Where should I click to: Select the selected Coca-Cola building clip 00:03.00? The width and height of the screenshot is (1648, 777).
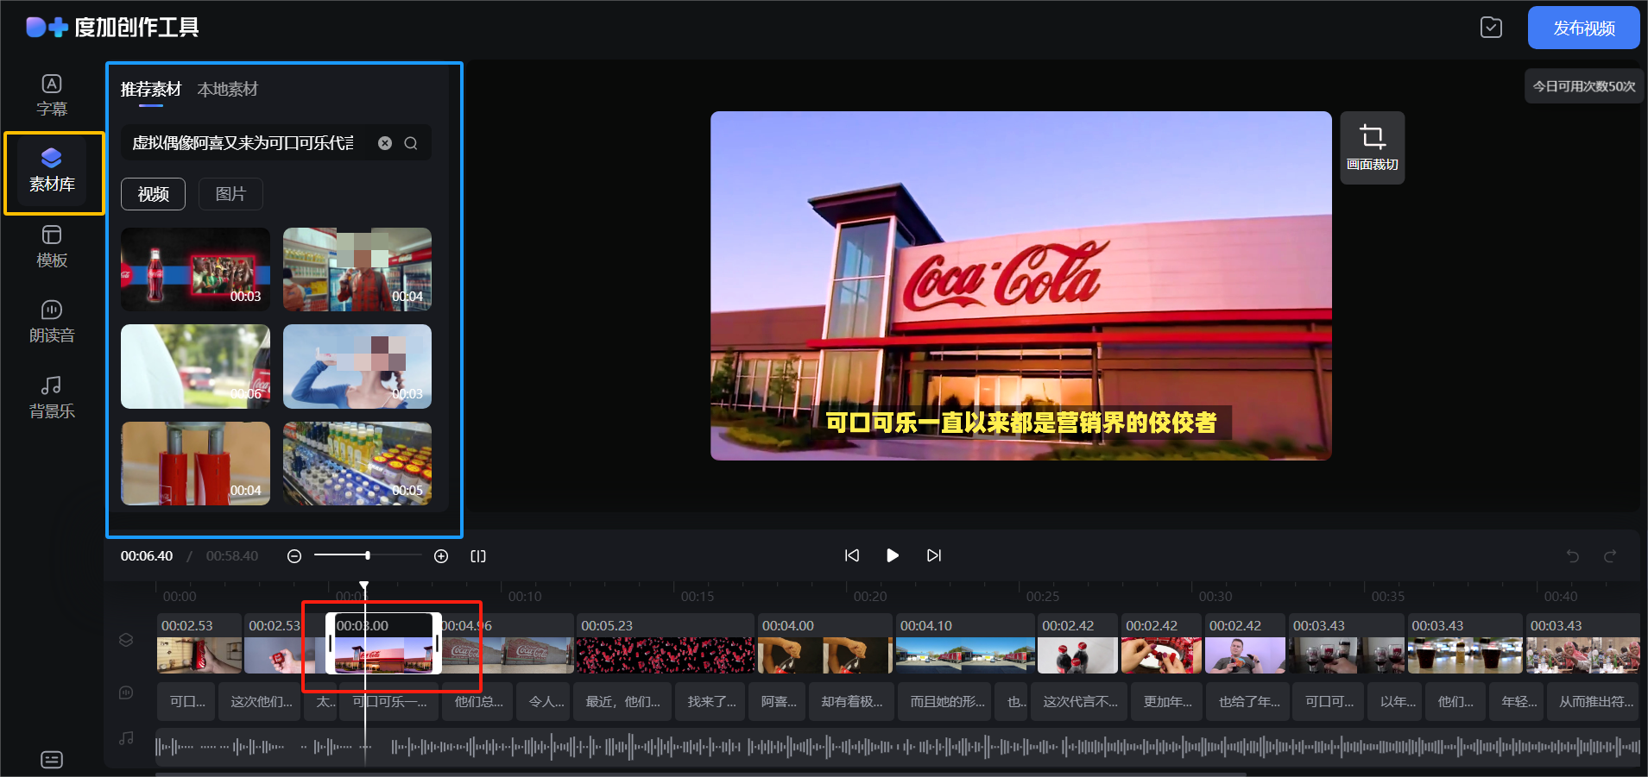[383, 643]
